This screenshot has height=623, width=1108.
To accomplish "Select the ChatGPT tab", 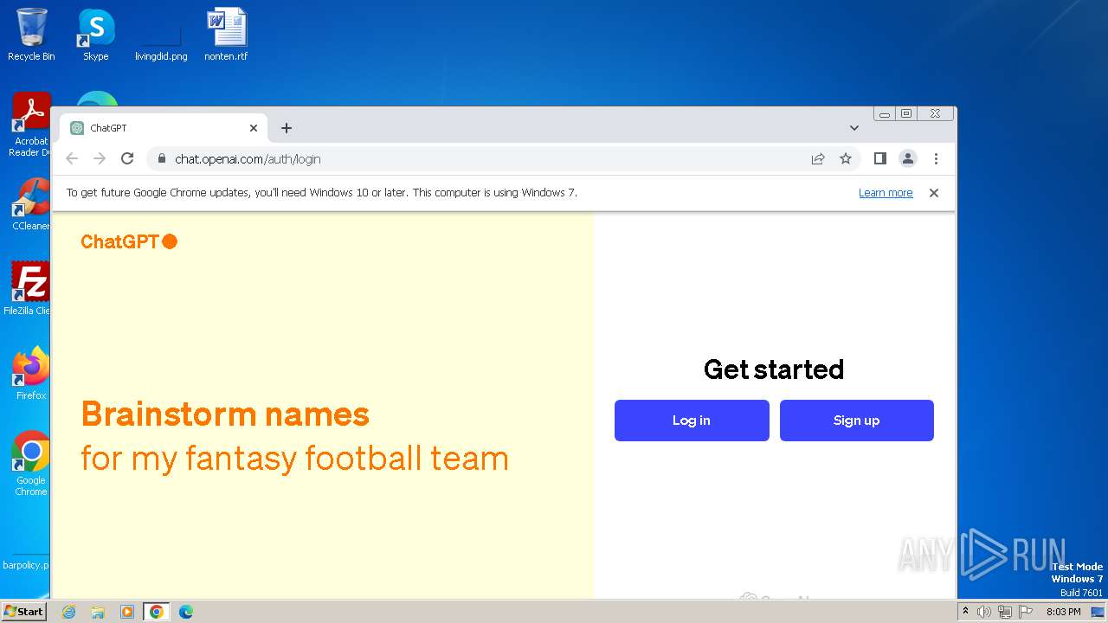I will [x=164, y=128].
